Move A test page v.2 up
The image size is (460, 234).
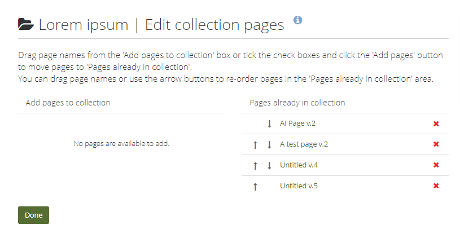coord(255,144)
